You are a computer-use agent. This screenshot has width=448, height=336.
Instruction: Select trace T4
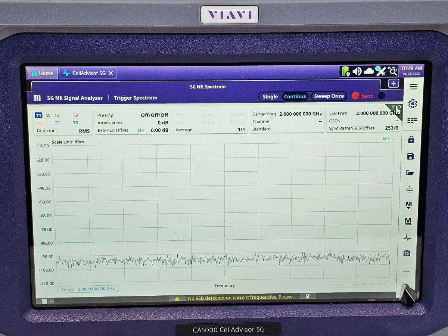click(39, 123)
